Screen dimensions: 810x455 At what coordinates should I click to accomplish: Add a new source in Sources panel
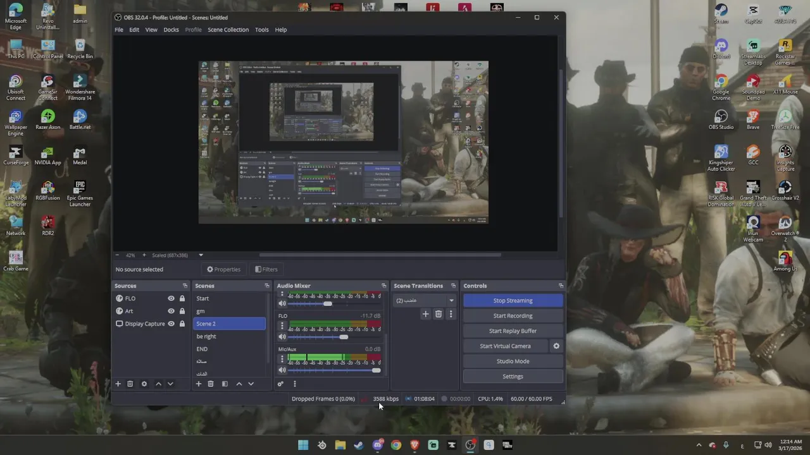point(118,384)
